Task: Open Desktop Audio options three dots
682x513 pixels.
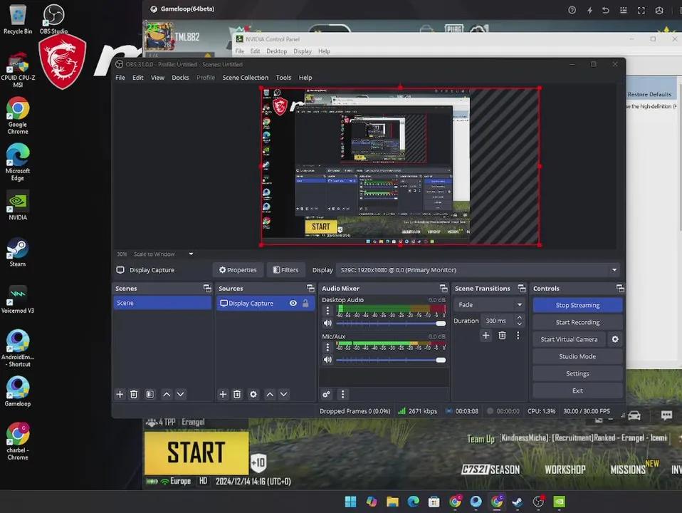Action: [x=327, y=310]
